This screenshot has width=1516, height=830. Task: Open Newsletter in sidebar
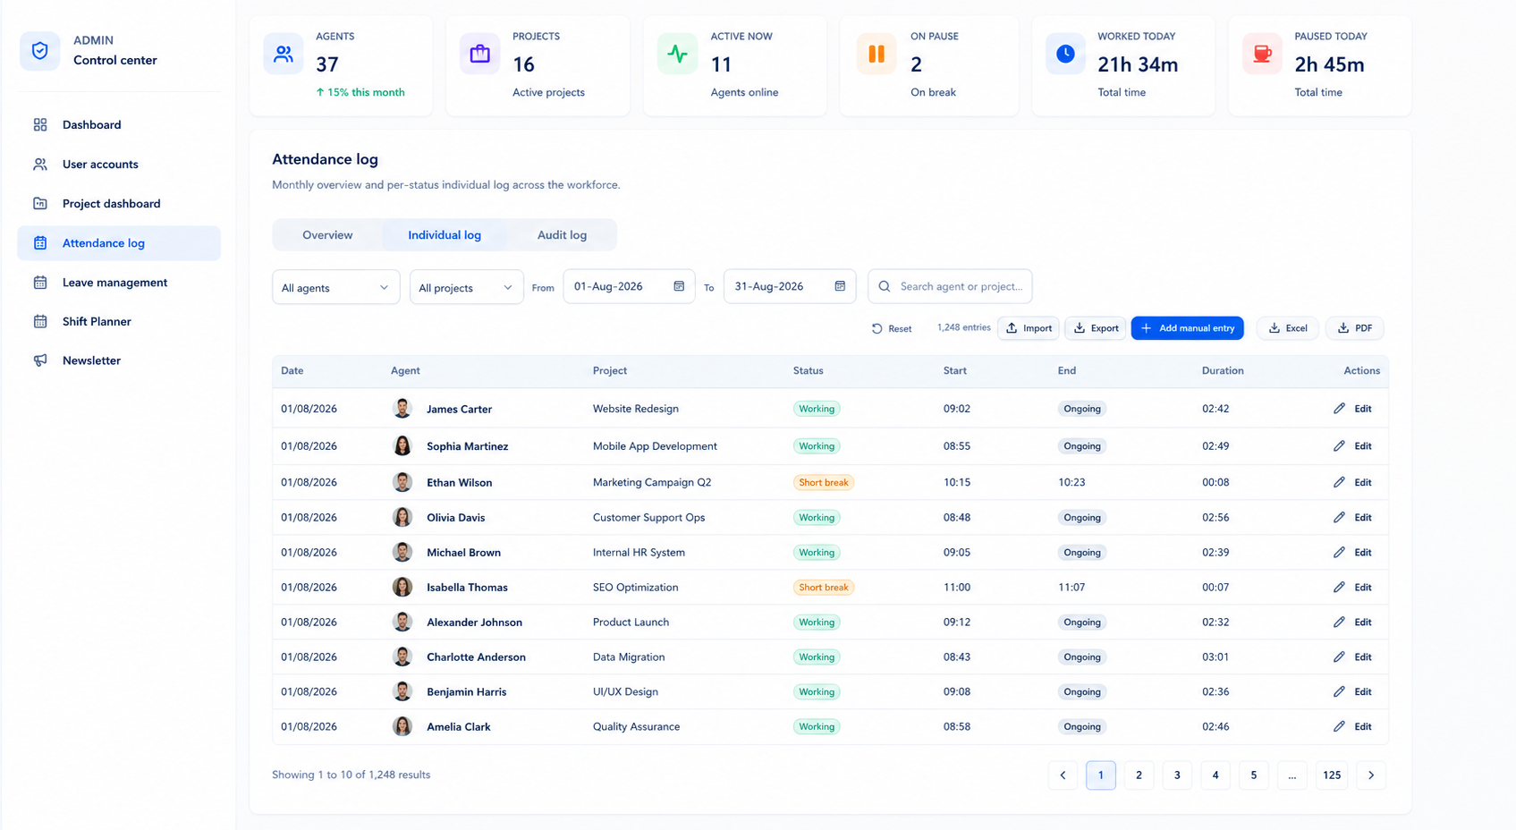119,360
